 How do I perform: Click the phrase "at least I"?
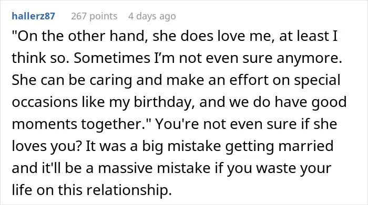point(309,36)
